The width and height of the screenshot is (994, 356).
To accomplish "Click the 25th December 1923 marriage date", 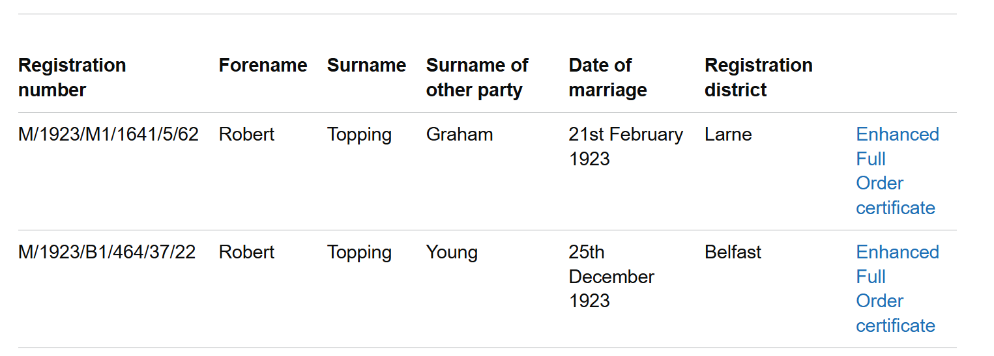I will pyautogui.click(x=611, y=277).
